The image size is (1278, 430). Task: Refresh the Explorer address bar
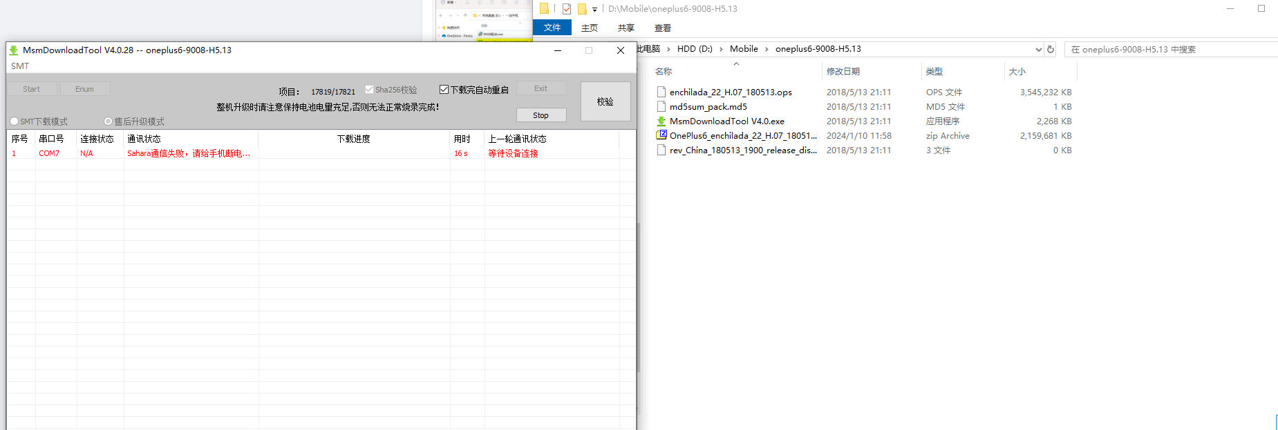point(1051,49)
